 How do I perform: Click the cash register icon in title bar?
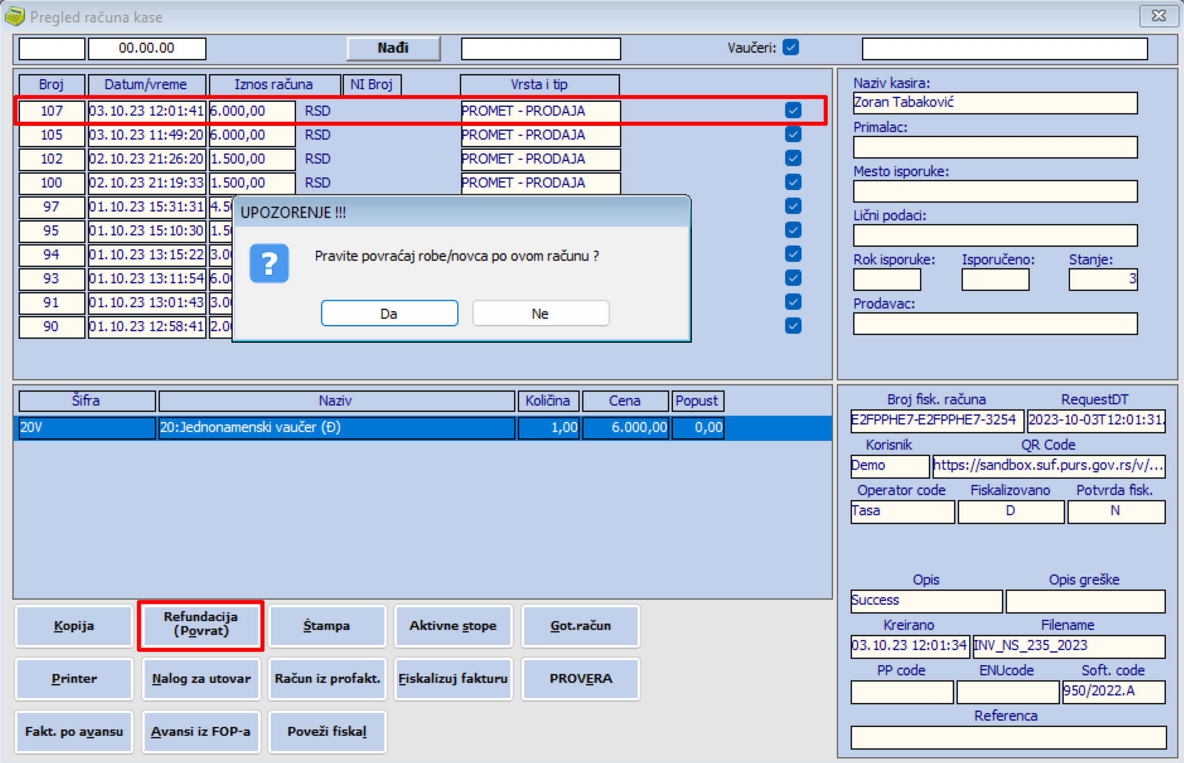click(x=14, y=17)
